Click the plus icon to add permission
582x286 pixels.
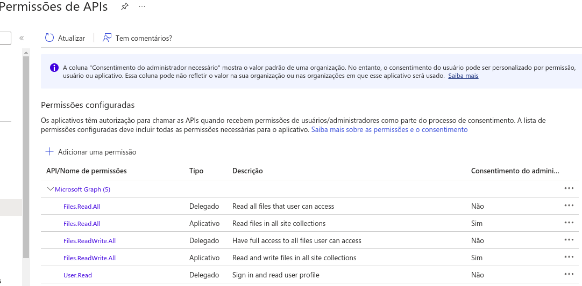point(49,151)
